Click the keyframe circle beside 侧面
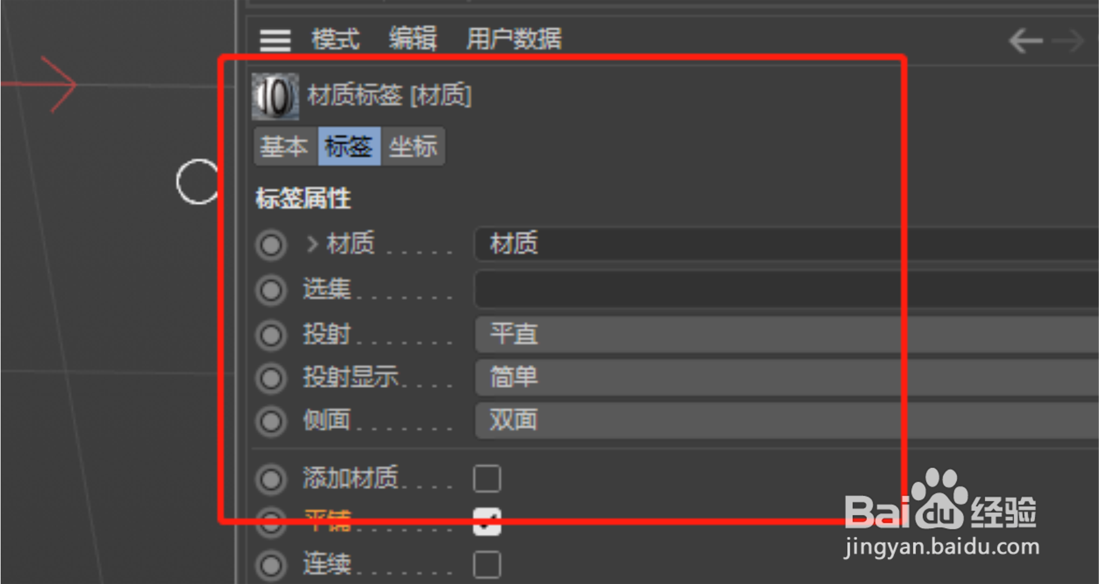 tap(271, 421)
